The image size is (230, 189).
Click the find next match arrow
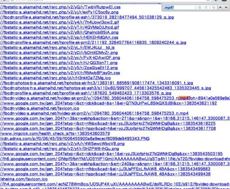(226, 7)
